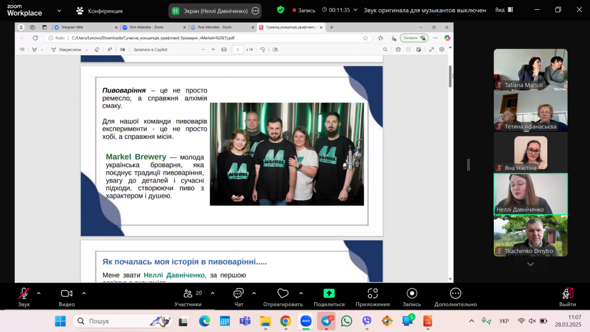Open PDF viewer settings gear
Screen dimensions: 590x332
pyautogui.click(x=442, y=50)
